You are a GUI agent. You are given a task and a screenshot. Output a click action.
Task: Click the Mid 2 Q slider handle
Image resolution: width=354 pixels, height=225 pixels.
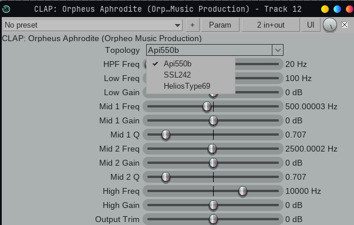(166, 177)
